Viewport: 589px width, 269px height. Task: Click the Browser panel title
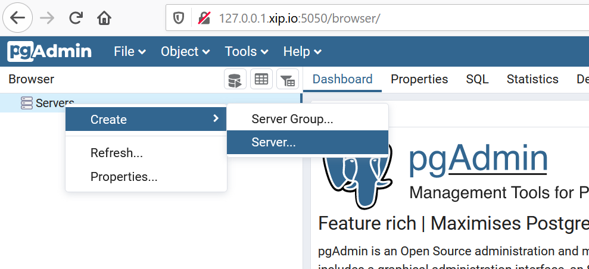click(31, 79)
